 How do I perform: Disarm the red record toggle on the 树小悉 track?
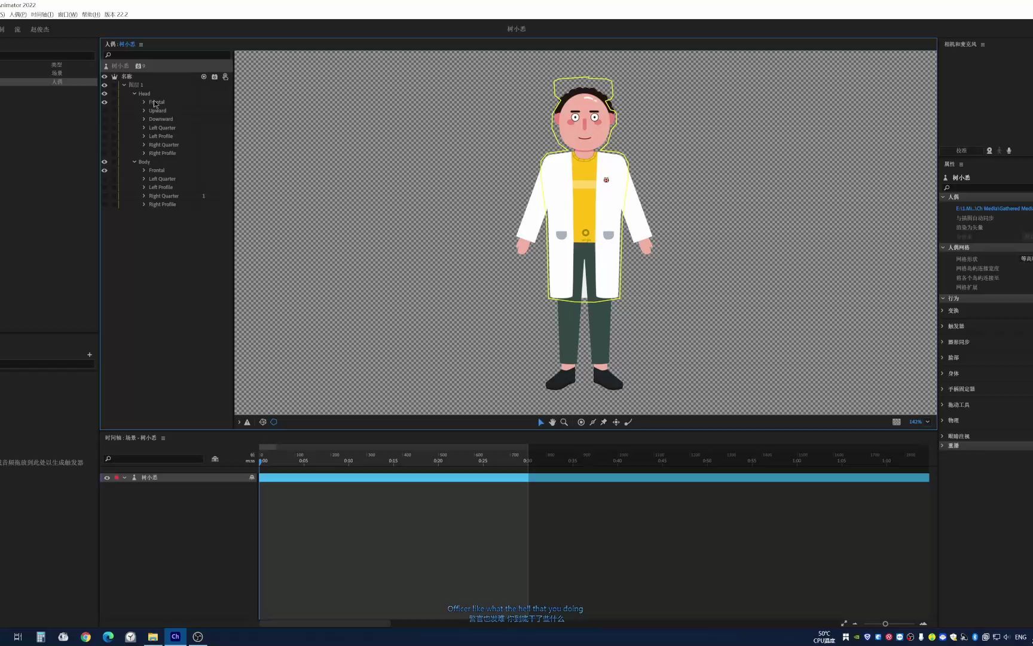point(117,477)
